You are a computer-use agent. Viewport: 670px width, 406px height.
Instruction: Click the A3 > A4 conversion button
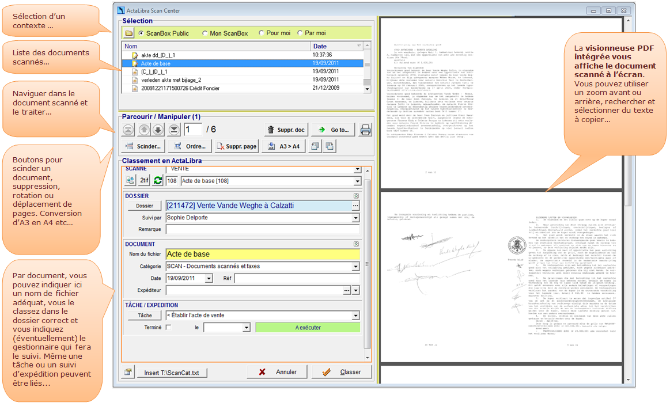point(284,146)
